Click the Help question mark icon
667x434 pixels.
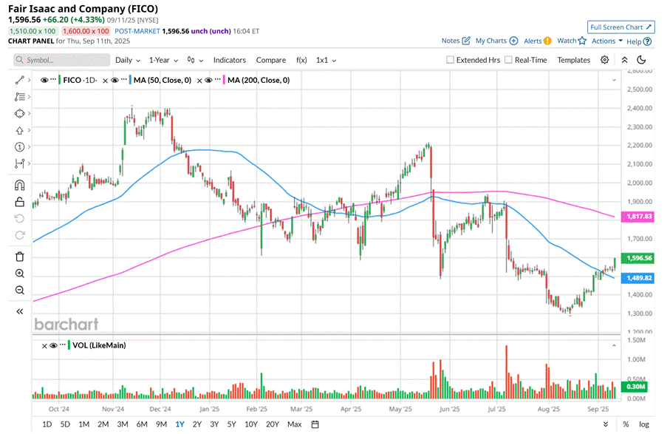(648, 41)
